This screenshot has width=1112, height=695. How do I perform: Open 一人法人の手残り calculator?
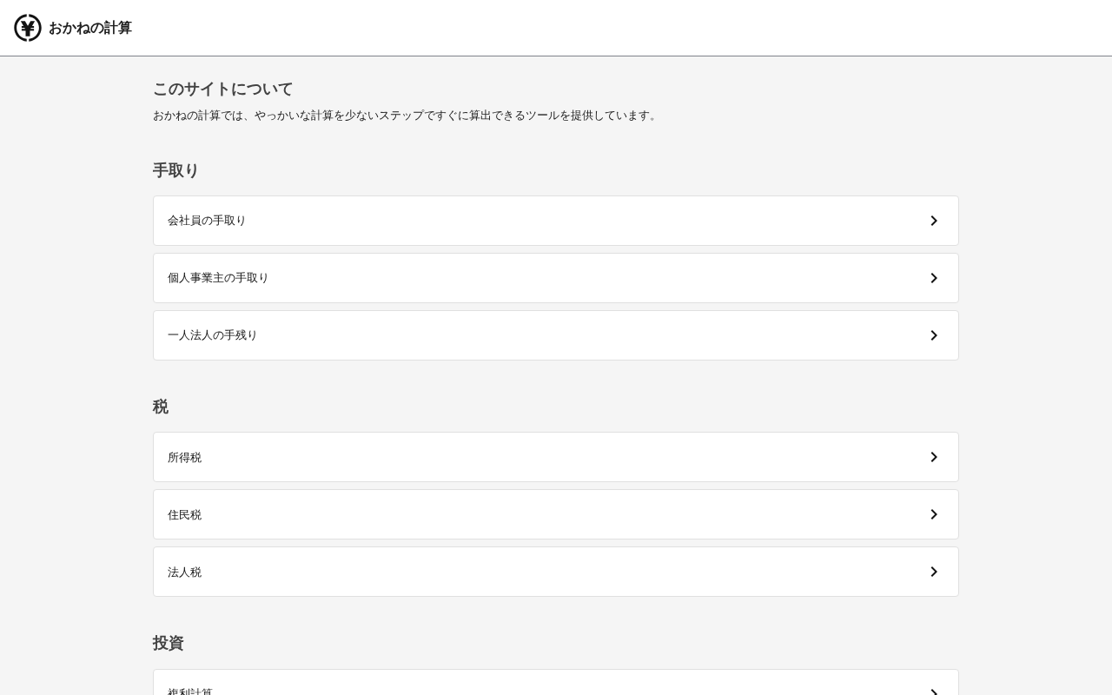[213, 335]
